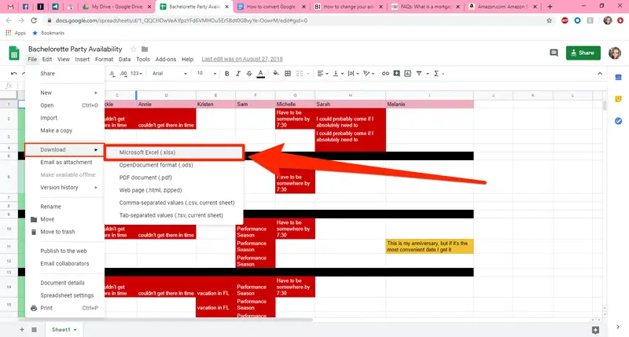
Task: Select Microsoft Excel (.xlsx) download option
Action: (147, 152)
